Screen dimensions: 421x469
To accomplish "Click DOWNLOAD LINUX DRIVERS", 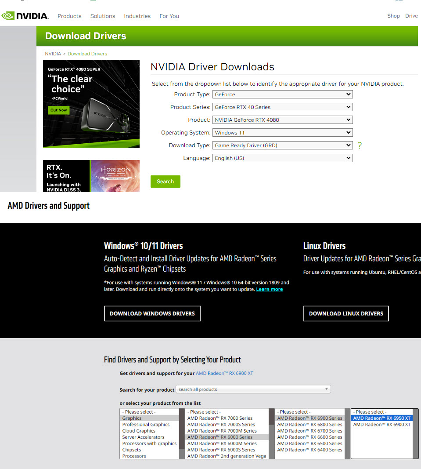I will coord(345,313).
